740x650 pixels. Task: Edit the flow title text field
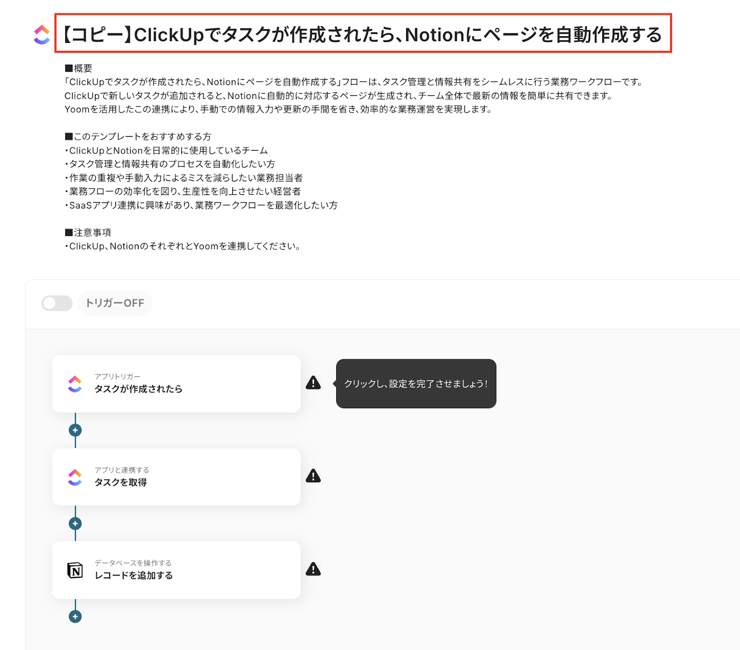363,33
